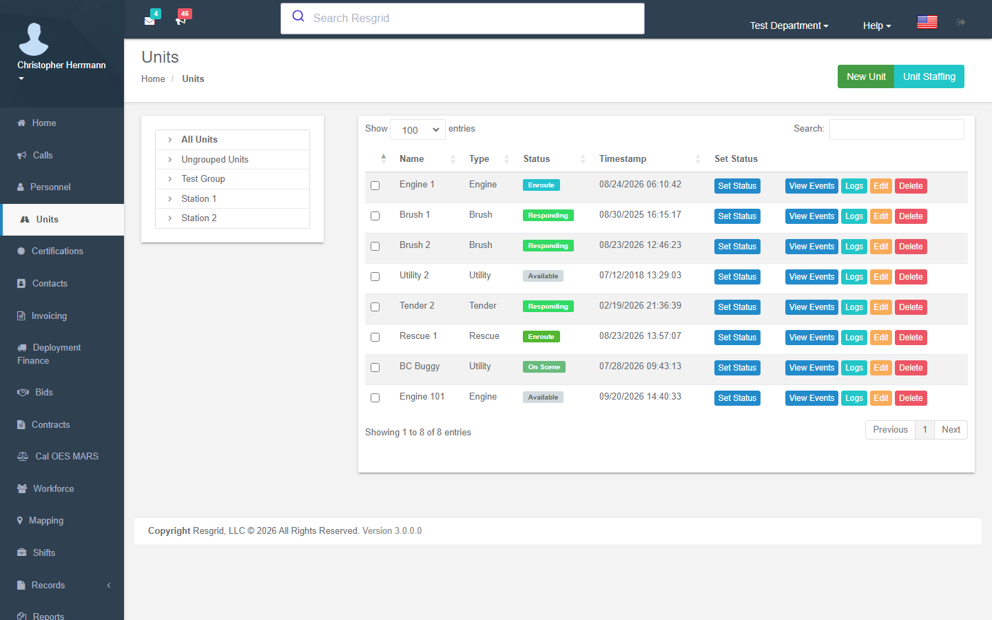Check the Utility 2 row checkbox

pos(375,277)
